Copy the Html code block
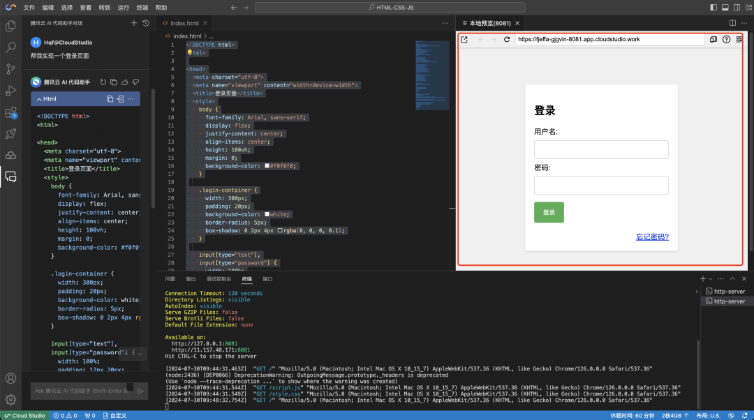The width and height of the screenshot is (754, 420). click(x=110, y=99)
